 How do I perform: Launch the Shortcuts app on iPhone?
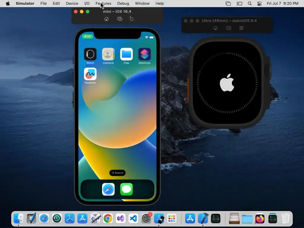[x=145, y=54]
